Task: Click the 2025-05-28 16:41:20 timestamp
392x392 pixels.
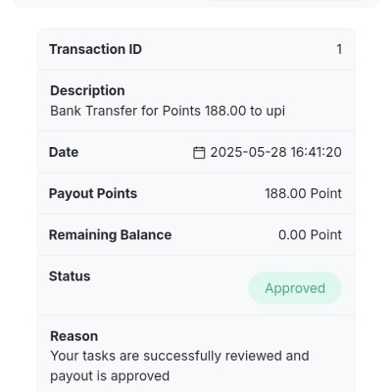Action: (x=276, y=152)
